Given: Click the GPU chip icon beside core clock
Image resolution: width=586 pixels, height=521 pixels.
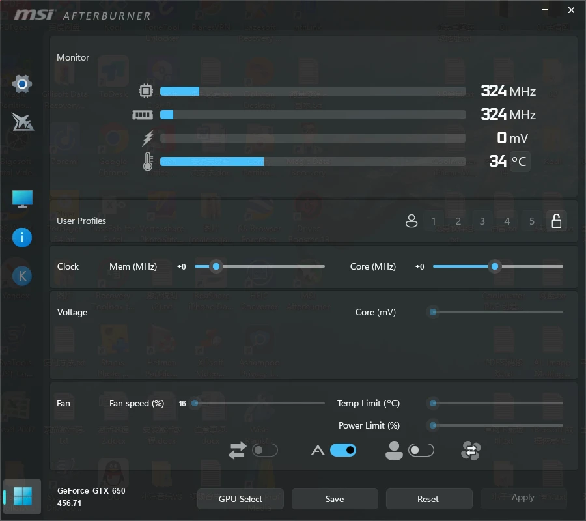Looking at the screenshot, I should [146, 91].
